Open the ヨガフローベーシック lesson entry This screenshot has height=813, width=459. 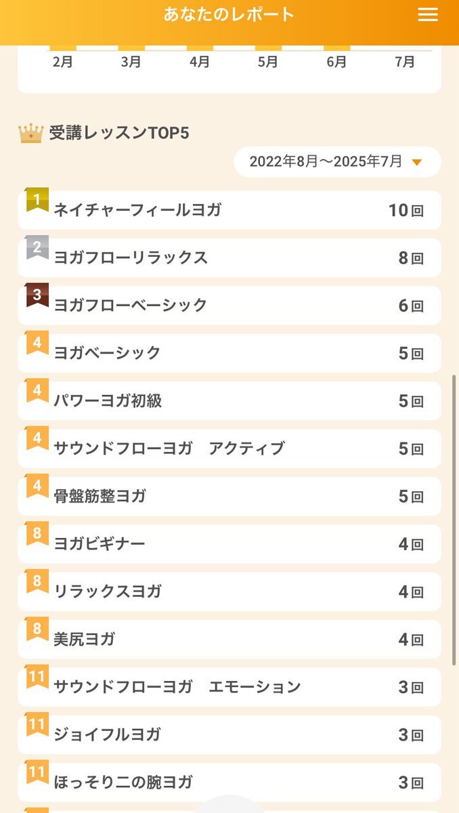point(230,306)
